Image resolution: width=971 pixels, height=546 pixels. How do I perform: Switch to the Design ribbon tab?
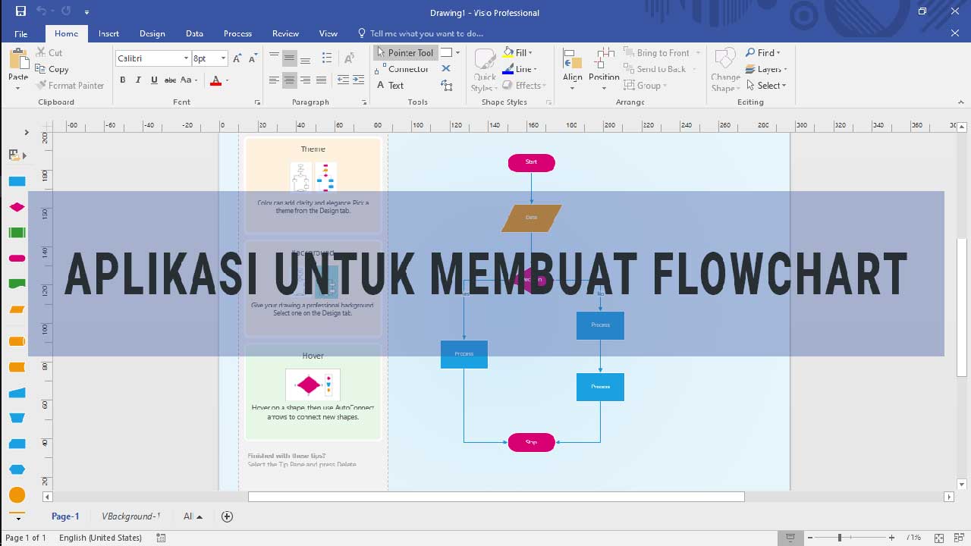[152, 33]
